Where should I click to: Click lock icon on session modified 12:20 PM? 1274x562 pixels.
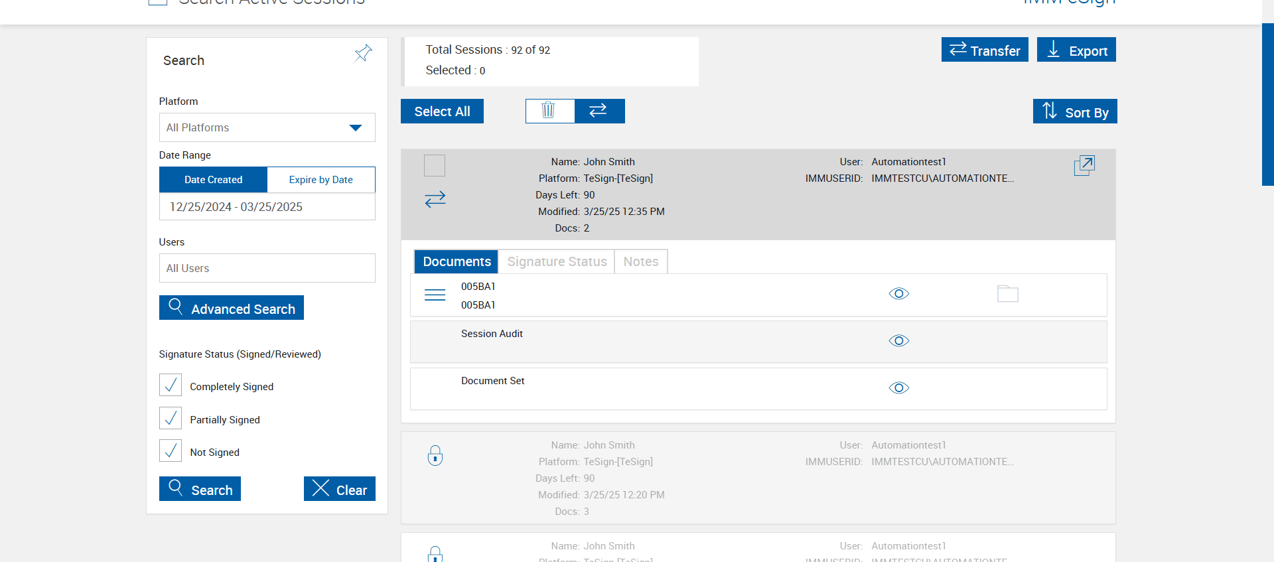(x=435, y=455)
